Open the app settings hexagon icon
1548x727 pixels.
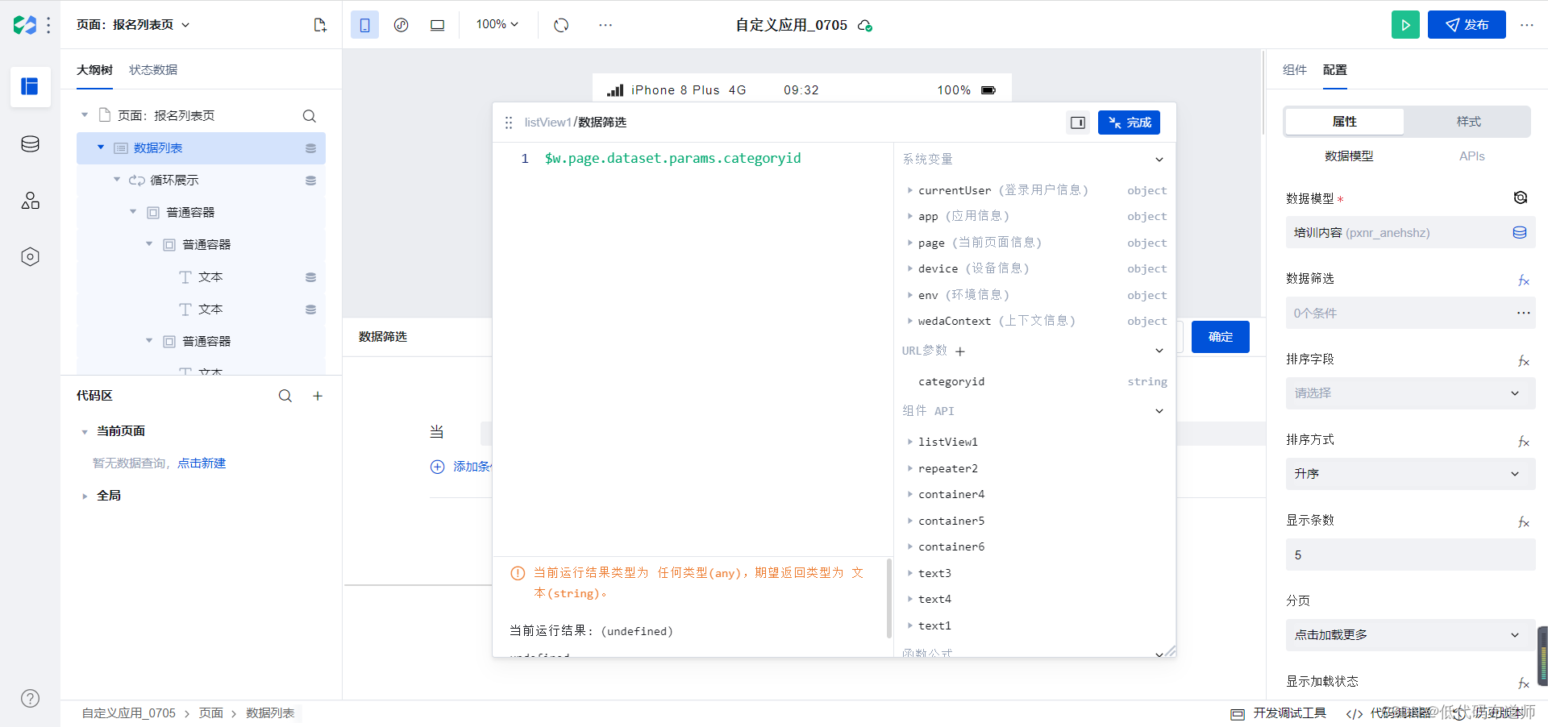click(x=30, y=257)
